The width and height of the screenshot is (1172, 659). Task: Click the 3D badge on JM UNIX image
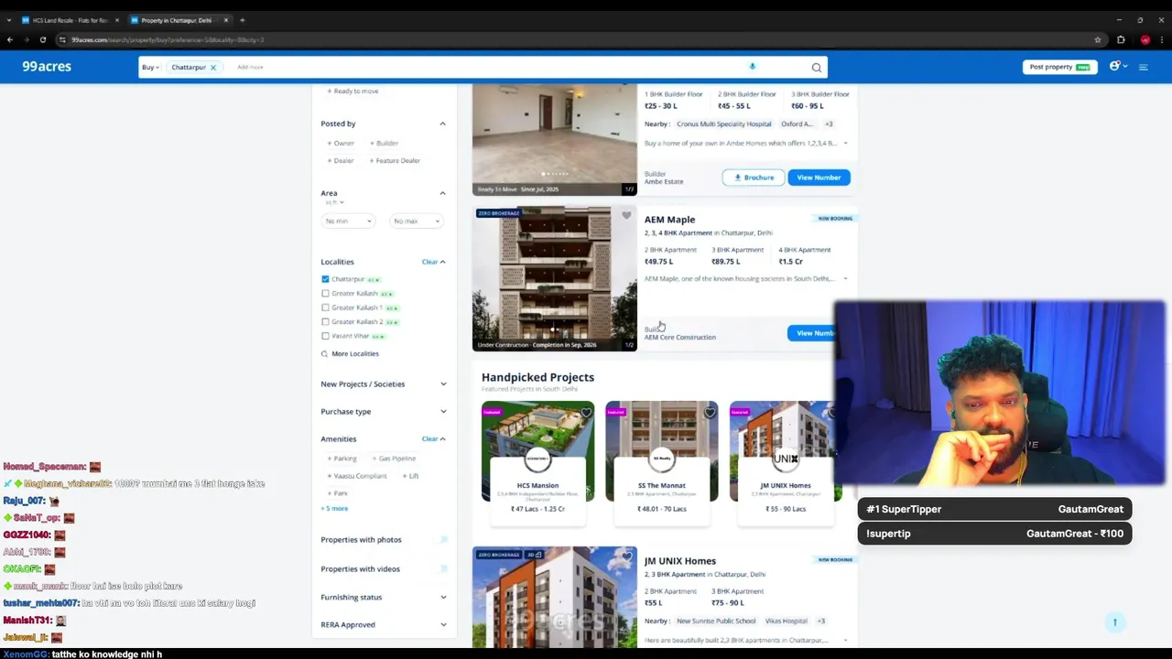535,555
